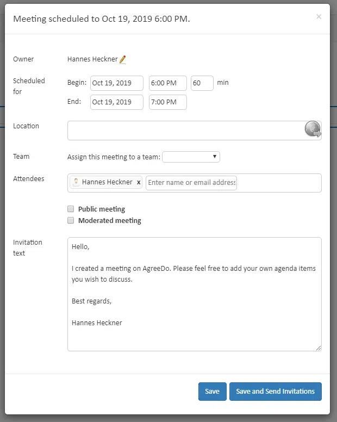Click into the Location text field
Viewport: 337px width, 422px height.
(x=185, y=131)
